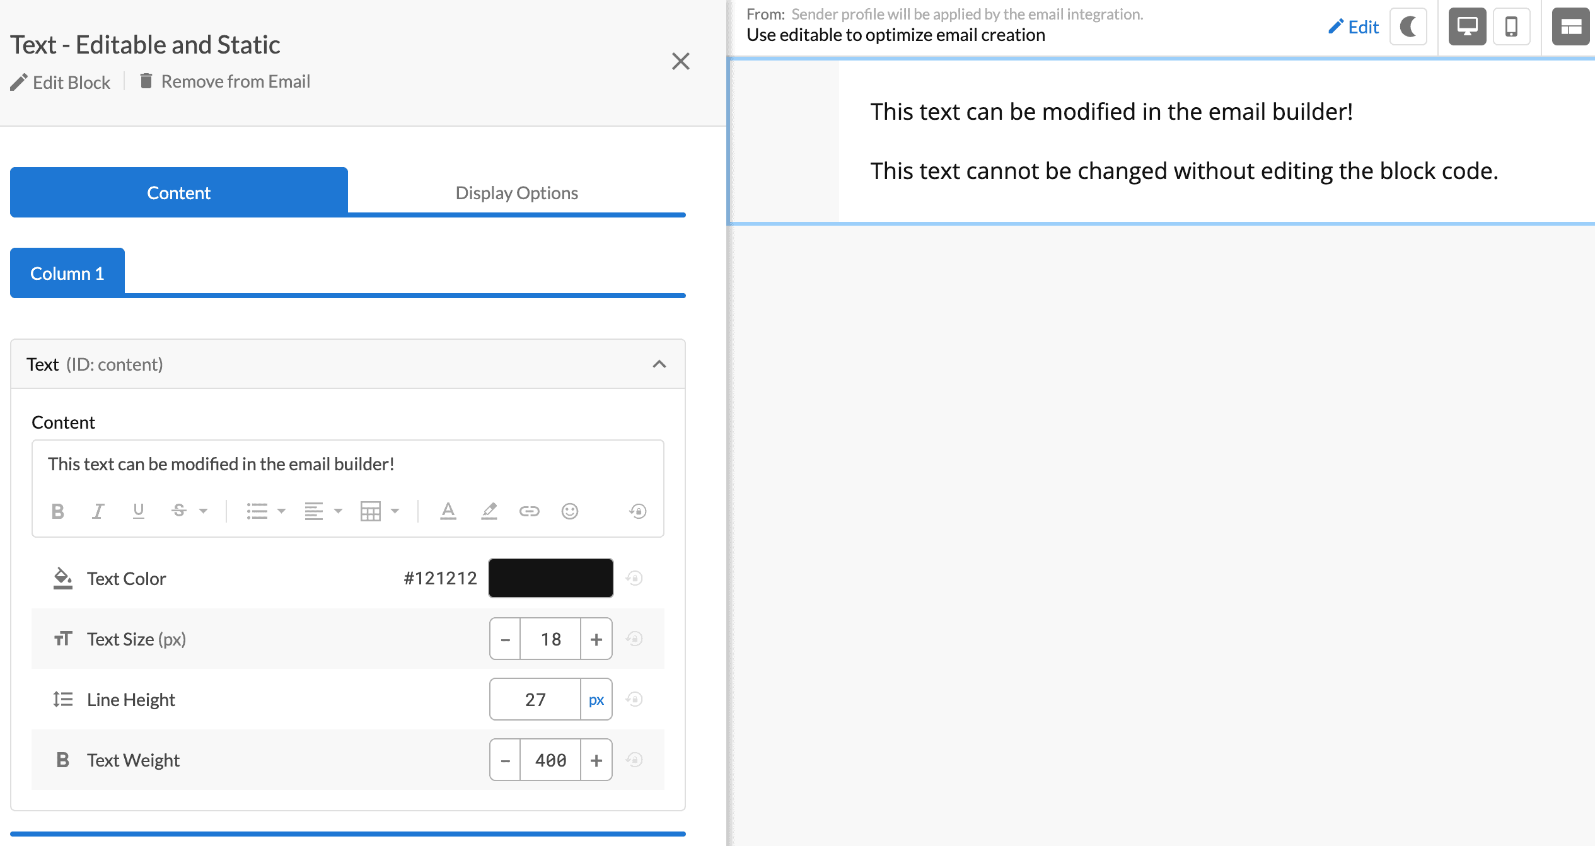Open the emoji picker
The height and width of the screenshot is (846, 1595).
tap(570, 511)
